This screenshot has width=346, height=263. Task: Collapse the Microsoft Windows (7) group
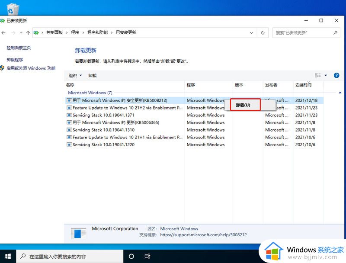(x=340, y=93)
